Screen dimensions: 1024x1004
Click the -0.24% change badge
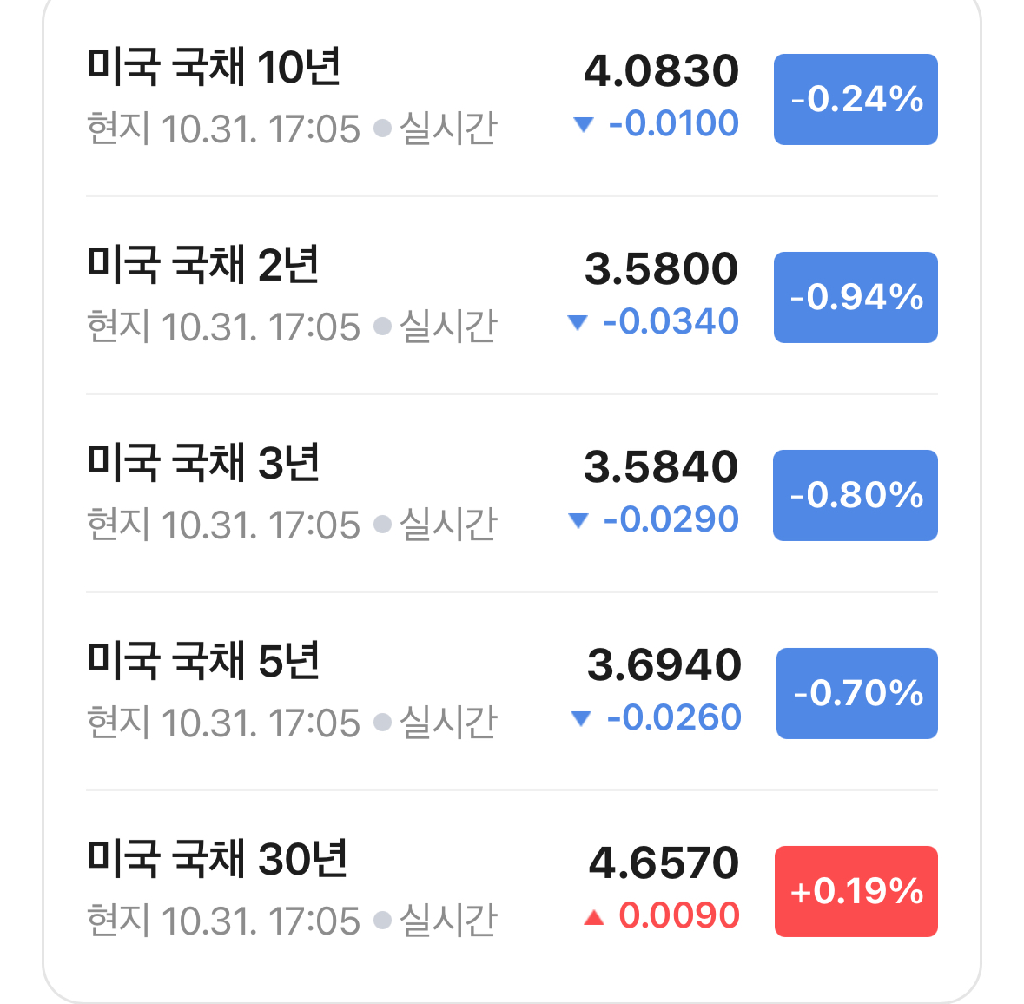coord(856,99)
